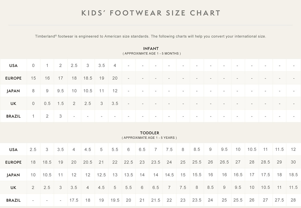The width and height of the screenshot is (301, 208).
Task: Select the USA row label in Infant table
Action: pos(13,66)
